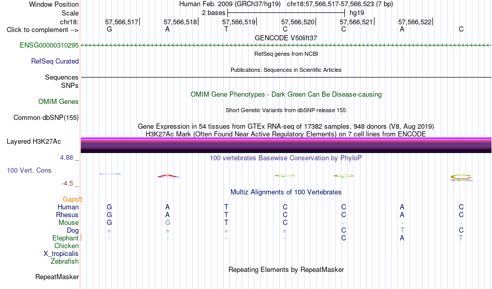Click 'Multiz Alignments of 100 Vertebrates' title
The image size is (492, 289).
point(286,192)
